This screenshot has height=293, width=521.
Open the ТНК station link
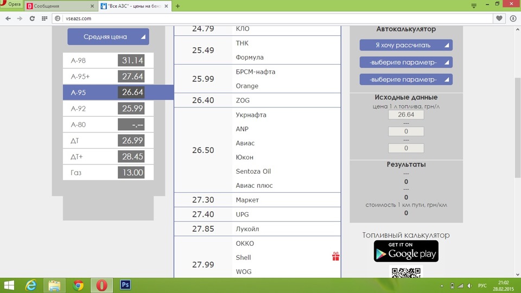coord(242,43)
